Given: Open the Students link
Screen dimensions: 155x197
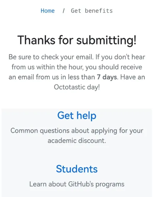Looking at the screenshot, I should click(x=77, y=169).
